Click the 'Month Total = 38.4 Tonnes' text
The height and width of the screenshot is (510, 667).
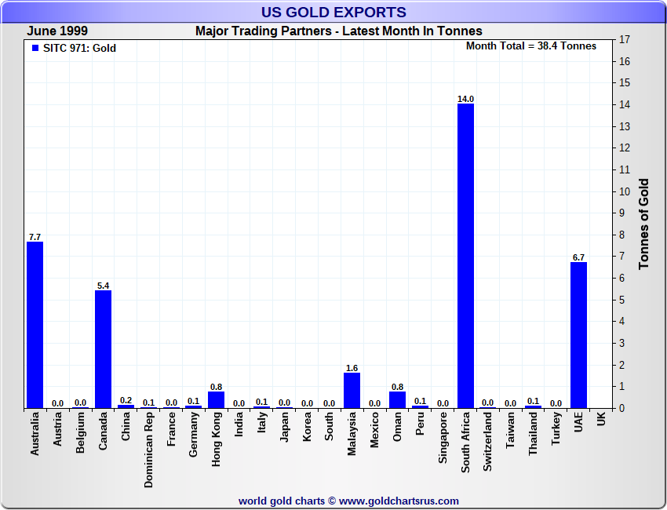(x=531, y=46)
